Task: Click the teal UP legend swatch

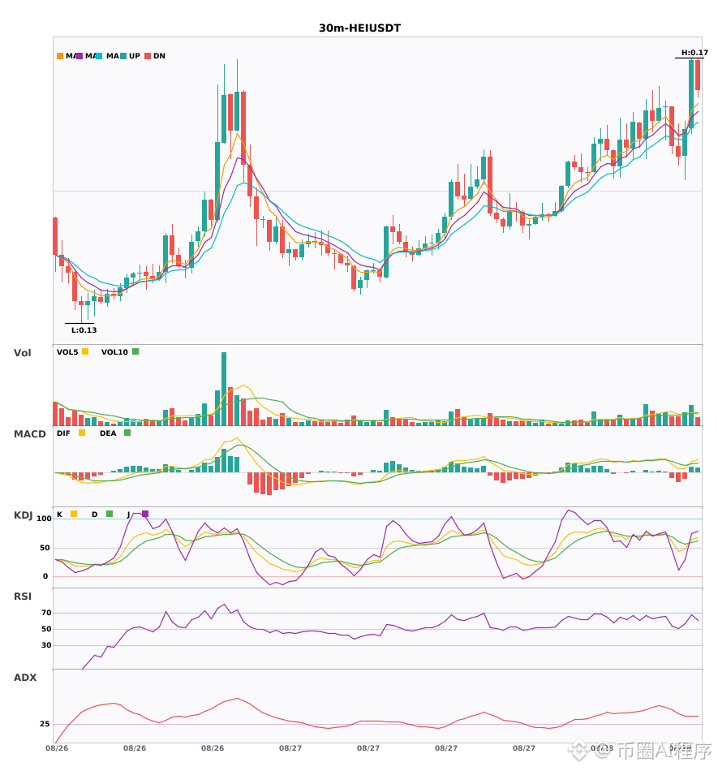Action: [123, 56]
